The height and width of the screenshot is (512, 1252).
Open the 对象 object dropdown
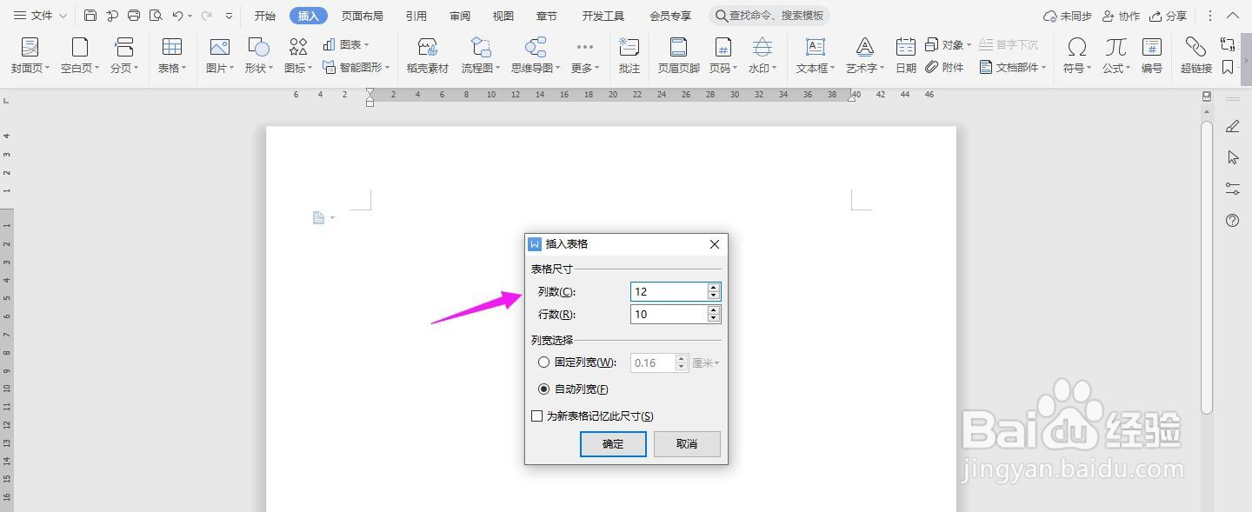(x=948, y=44)
